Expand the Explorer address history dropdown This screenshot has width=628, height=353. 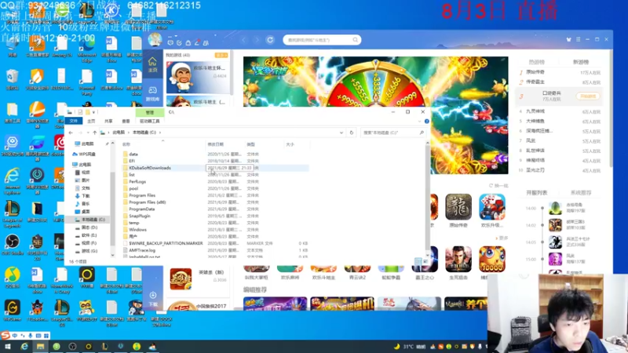[x=341, y=133]
